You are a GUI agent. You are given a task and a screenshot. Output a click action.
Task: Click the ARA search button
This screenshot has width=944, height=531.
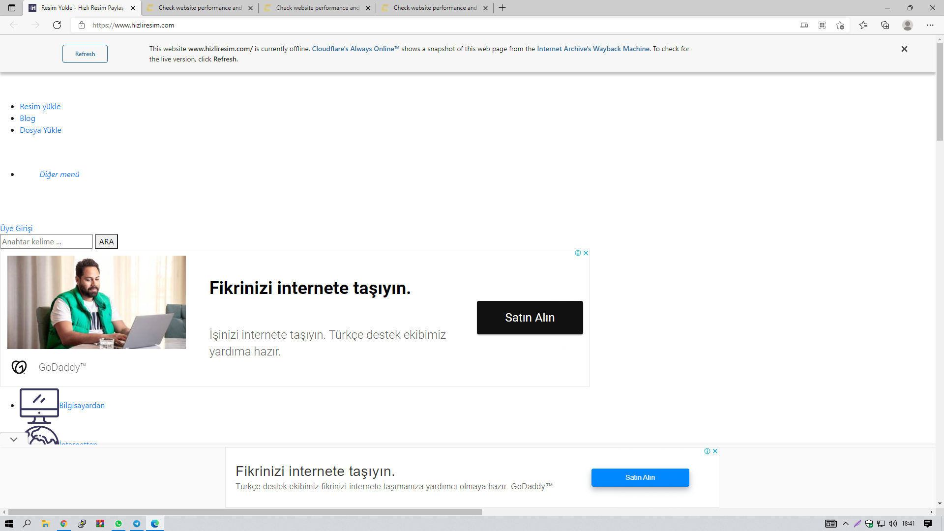coord(106,241)
